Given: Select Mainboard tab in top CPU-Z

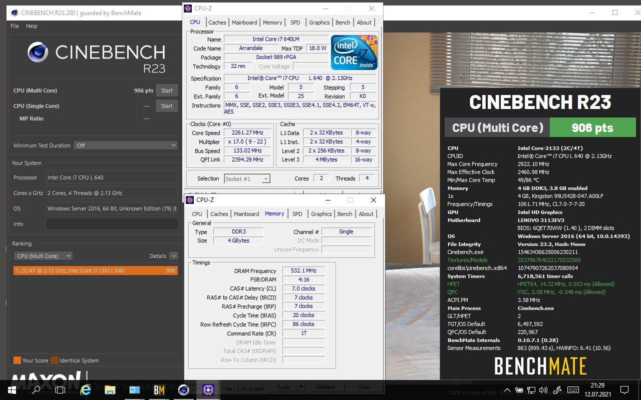Looking at the screenshot, I should 244,22.
